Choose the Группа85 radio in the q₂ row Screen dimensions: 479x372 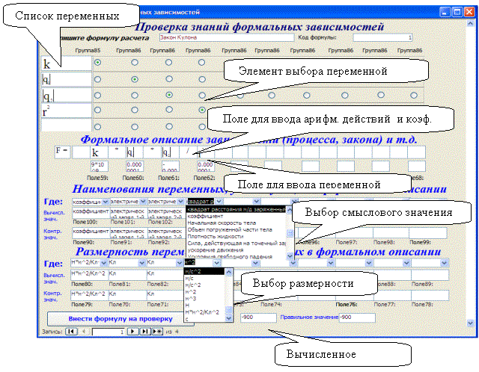(98, 95)
